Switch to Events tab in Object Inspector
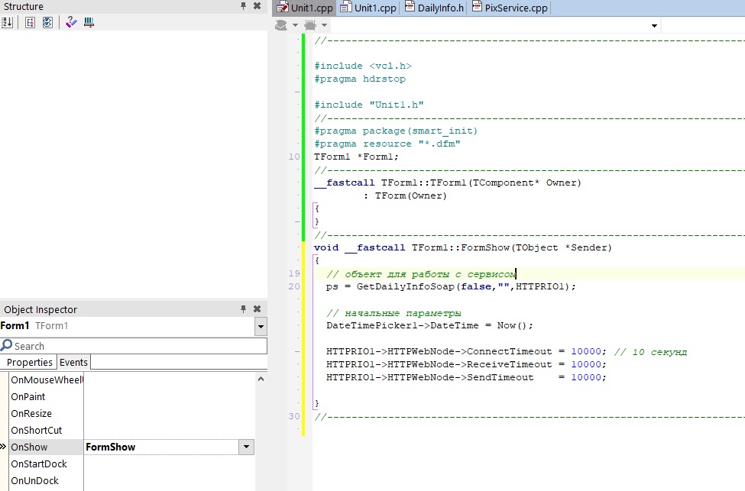The image size is (745, 491). point(73,362)
